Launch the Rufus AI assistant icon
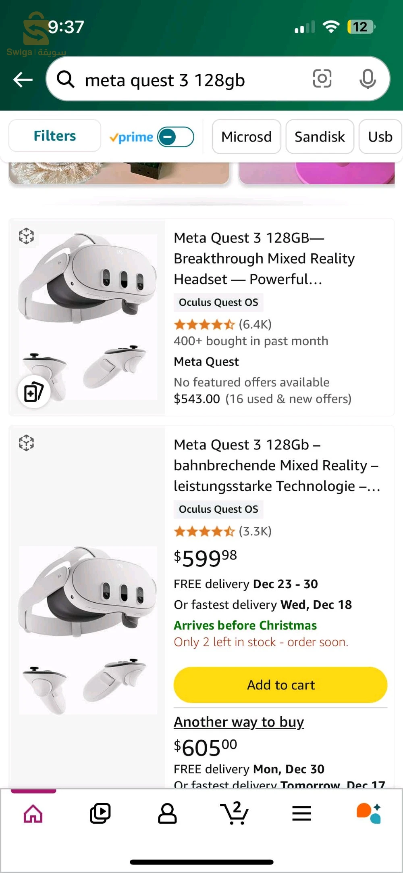 pos(369,813)
